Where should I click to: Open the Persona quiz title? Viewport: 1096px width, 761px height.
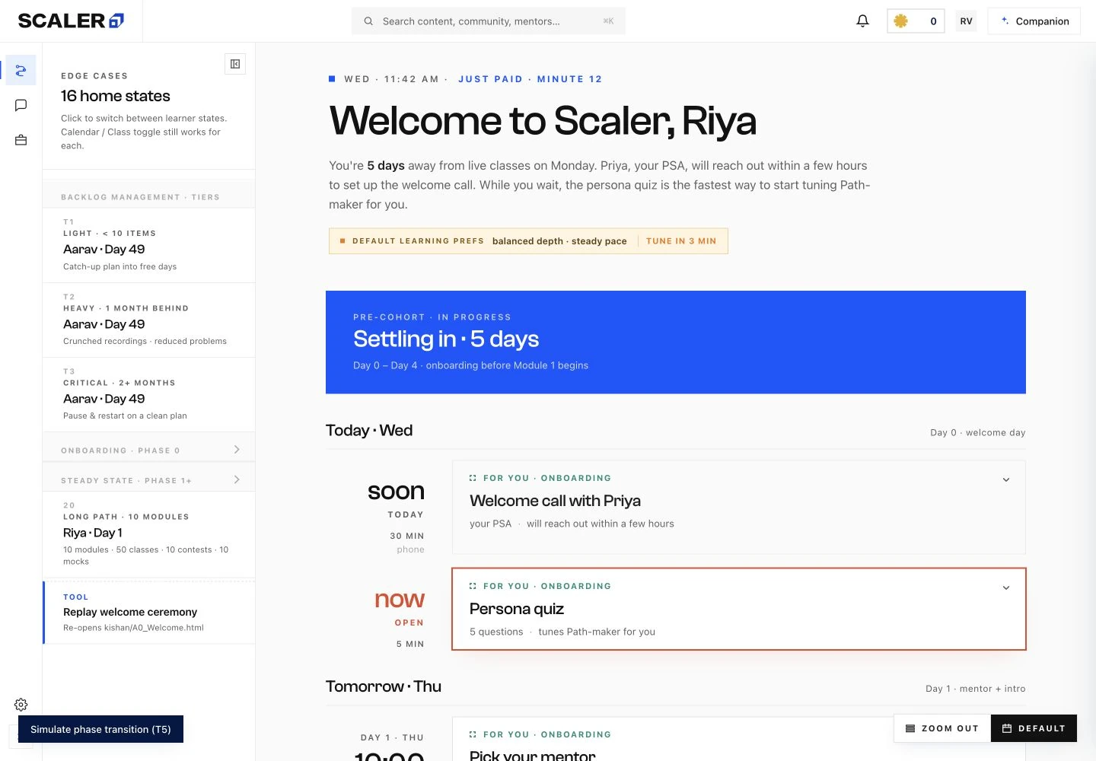(x=517, y=609)
